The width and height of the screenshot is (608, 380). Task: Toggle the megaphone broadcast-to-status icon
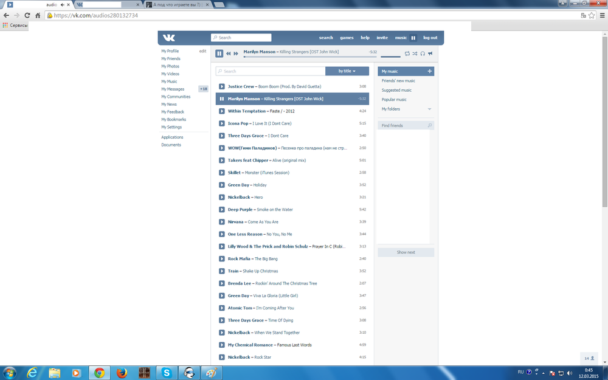click(431, 54)
